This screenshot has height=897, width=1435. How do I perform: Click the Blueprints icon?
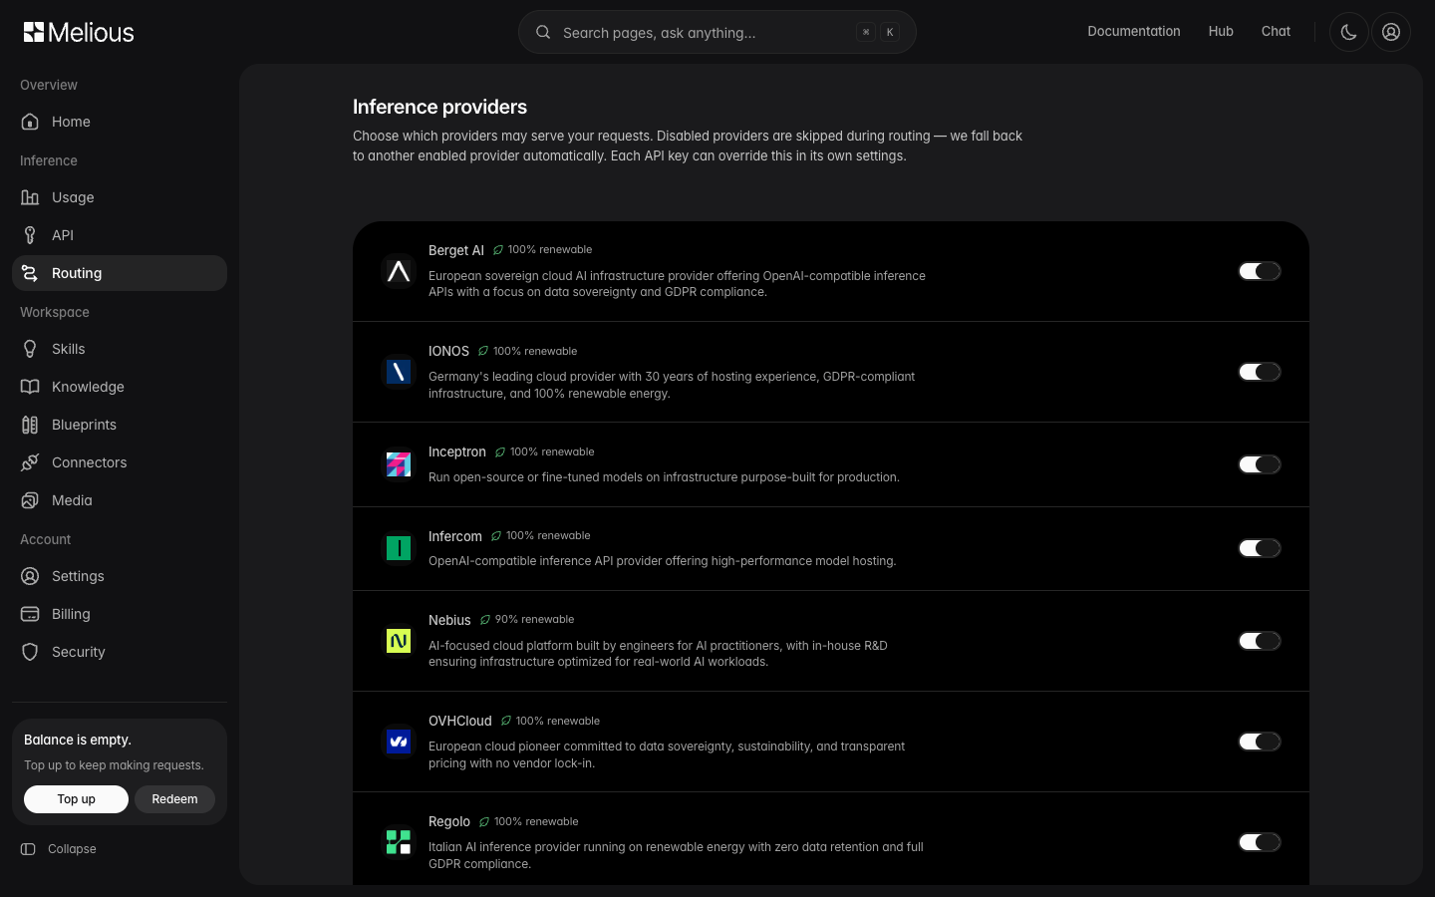pyautogui.click(x=30, y=425)
